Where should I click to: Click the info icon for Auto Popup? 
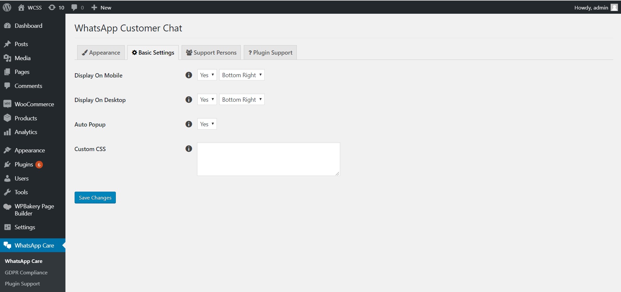tap(189, 124)
